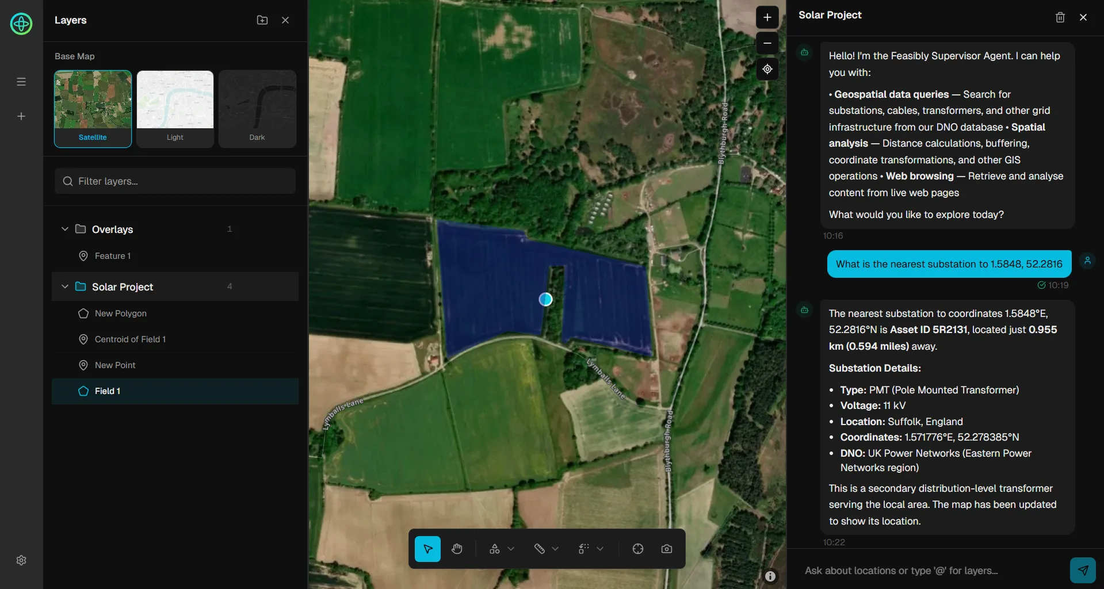The width and height of the screenshot is (1104, 589).
Task: Take a map screenshot with the camera
Action: pos(667,549)
